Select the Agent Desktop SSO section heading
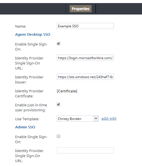This screenshot has width=142, height=166. click(x=33, y=35)
